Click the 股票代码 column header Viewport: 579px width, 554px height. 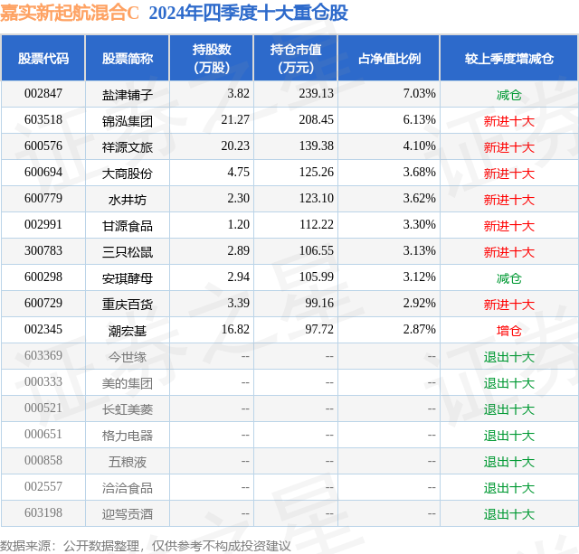43,58
